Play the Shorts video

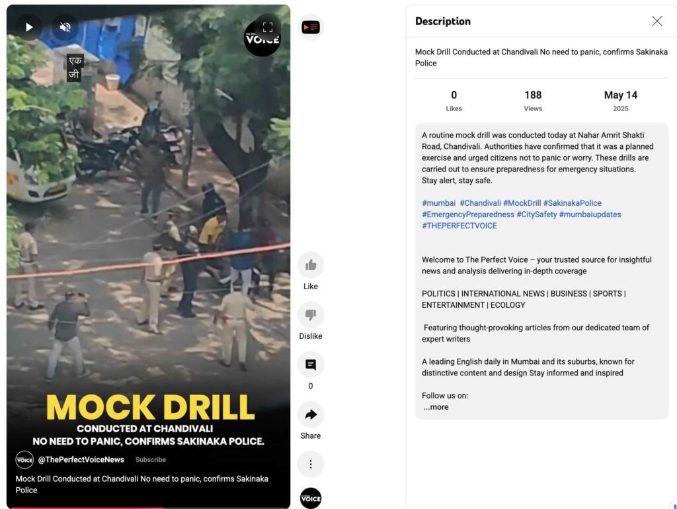pos(29,27)
